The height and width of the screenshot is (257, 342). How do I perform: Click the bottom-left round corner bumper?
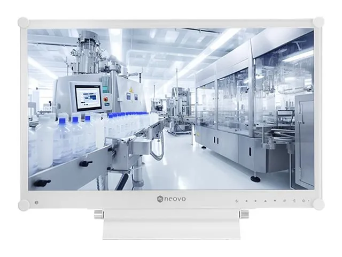pos(23,205)
